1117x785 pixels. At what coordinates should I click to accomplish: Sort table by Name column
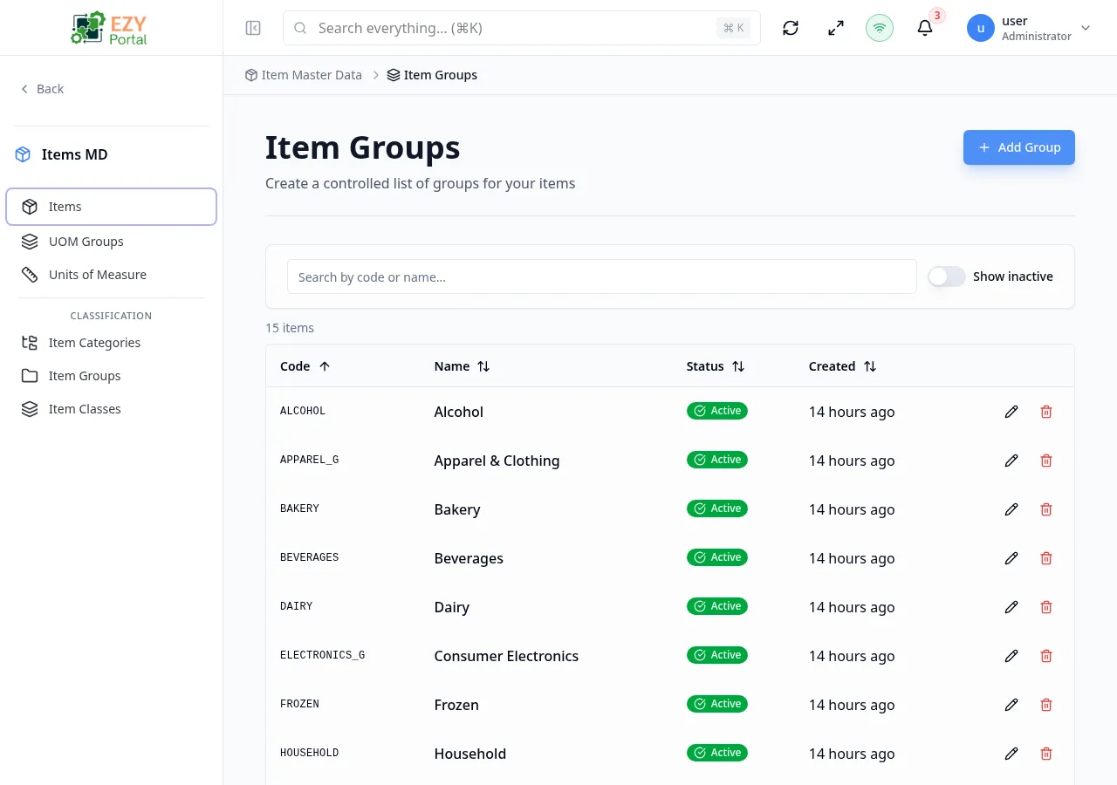[x=463, y=366]
